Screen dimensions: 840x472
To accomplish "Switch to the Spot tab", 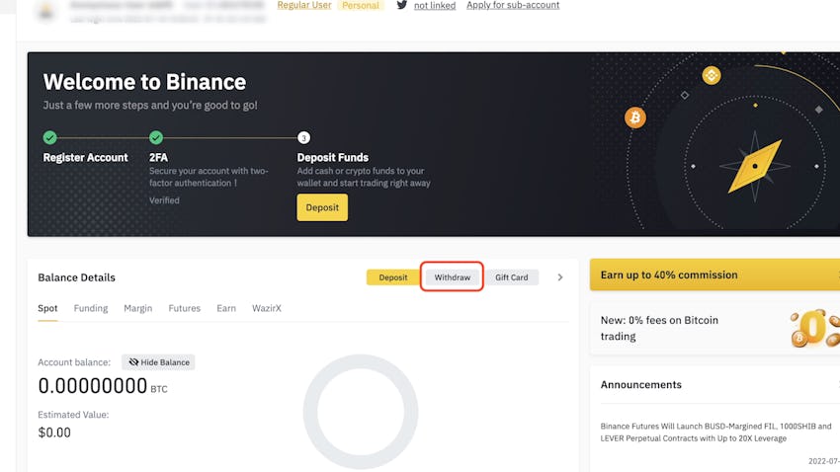I will (47, 308).
